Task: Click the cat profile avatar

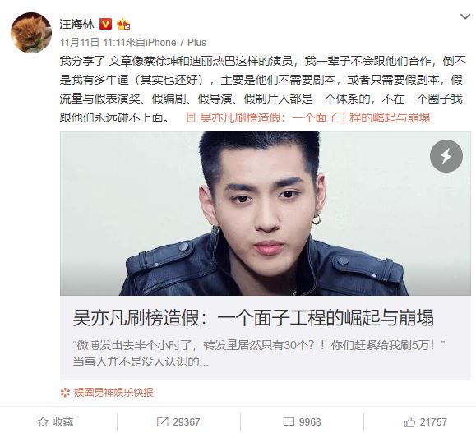Action: tap(31, 33)
